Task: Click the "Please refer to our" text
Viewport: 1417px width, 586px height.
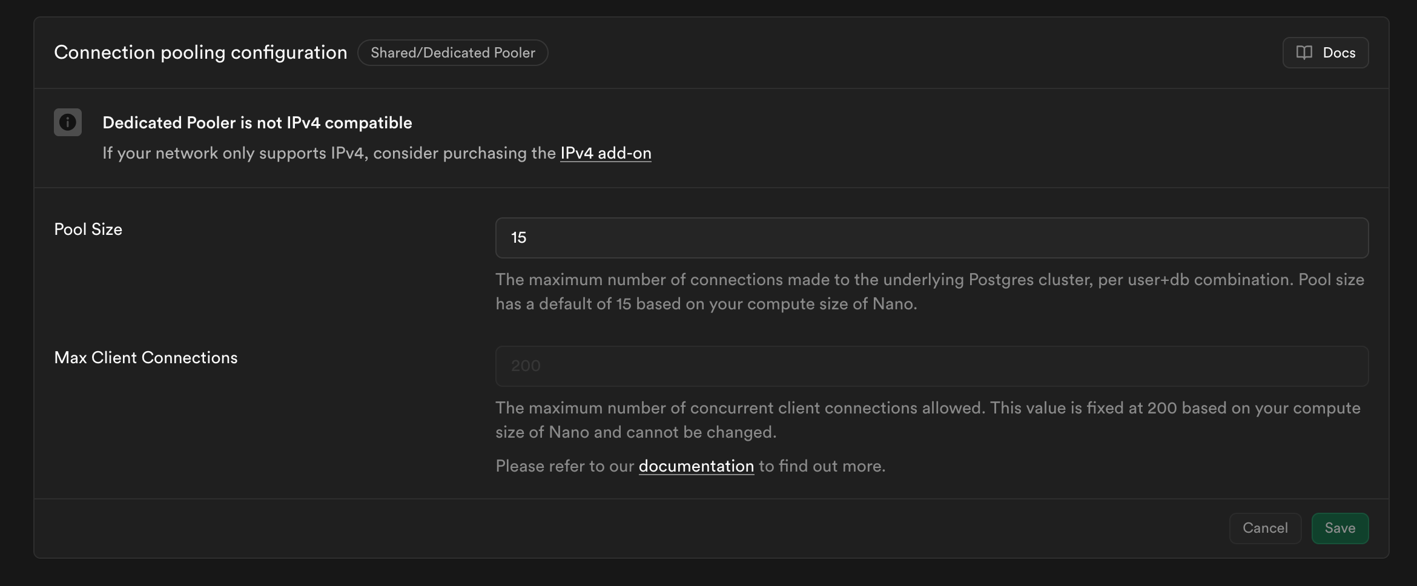Action: 564,466
